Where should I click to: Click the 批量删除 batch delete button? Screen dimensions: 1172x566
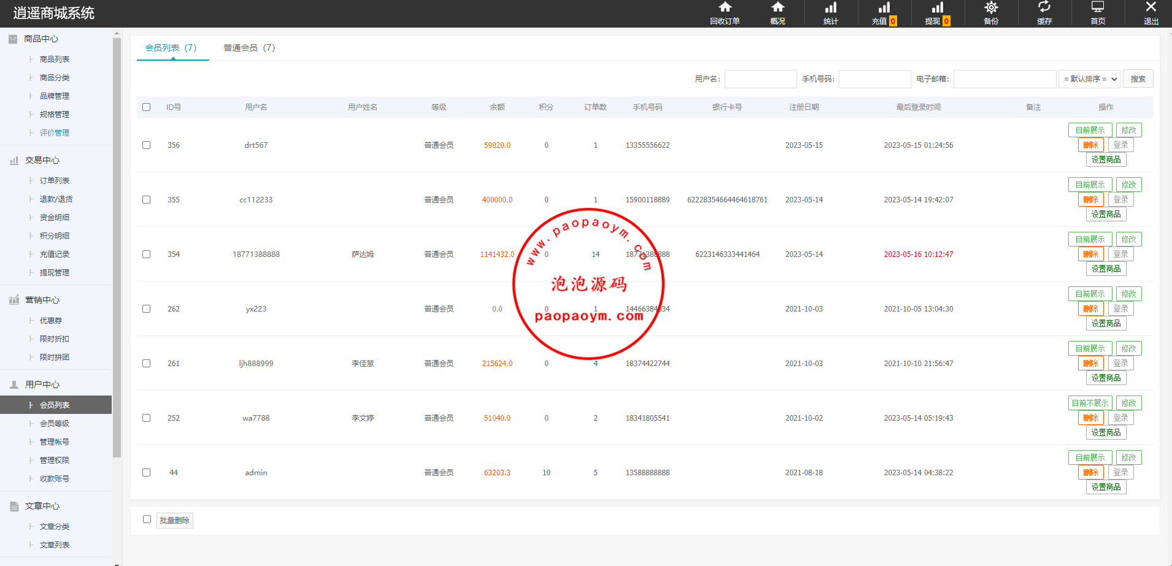[174, 521]
